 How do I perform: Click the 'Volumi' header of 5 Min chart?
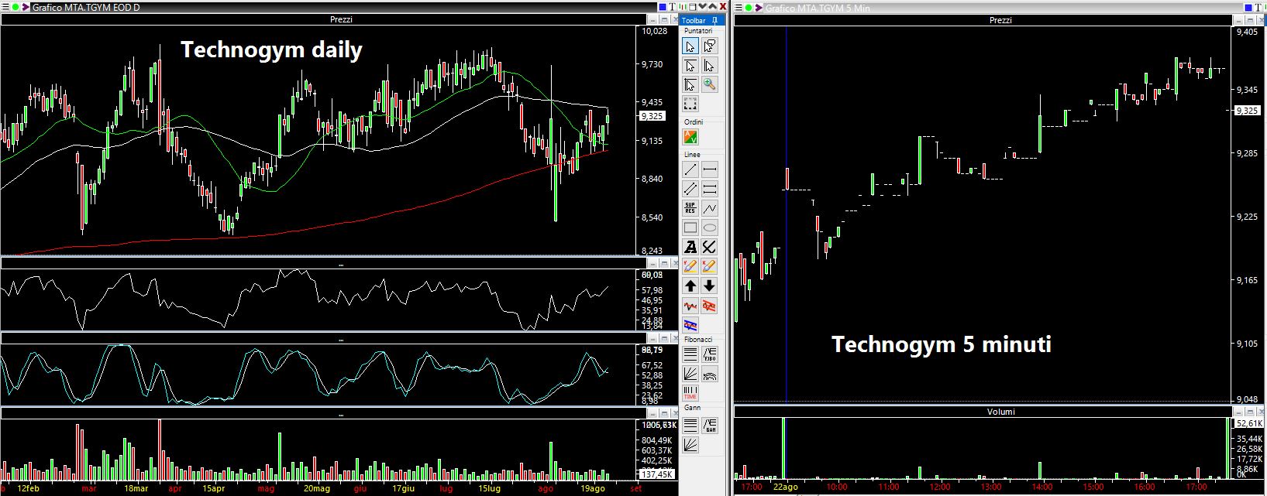[1000, 412]
